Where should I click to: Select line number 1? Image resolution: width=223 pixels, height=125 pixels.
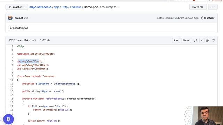[13, 46]
